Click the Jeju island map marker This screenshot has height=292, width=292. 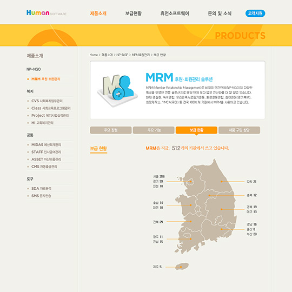pos(181,267)
